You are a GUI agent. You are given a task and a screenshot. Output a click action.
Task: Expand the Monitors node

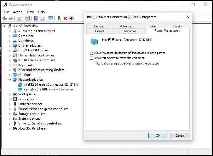click(x=9, y=75)
